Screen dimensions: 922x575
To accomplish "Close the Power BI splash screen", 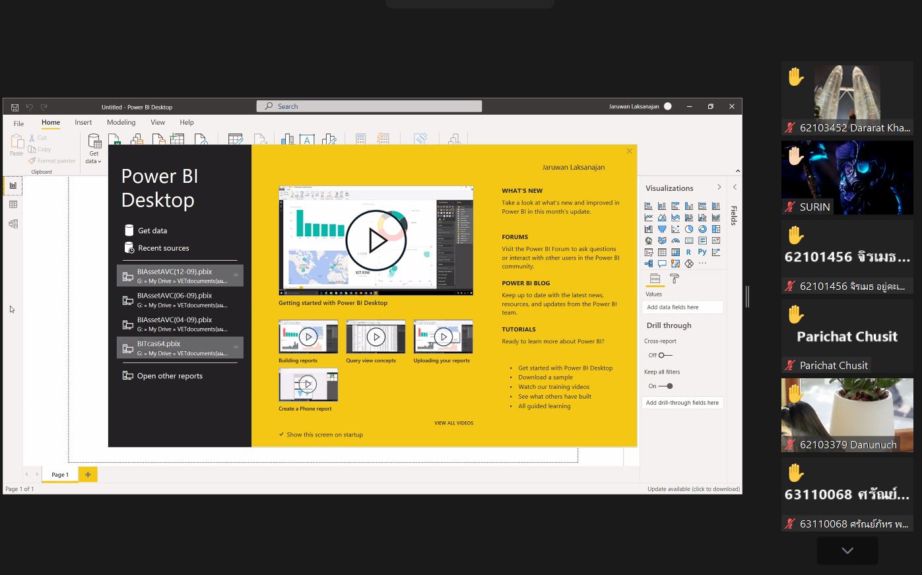I will 629,151.
